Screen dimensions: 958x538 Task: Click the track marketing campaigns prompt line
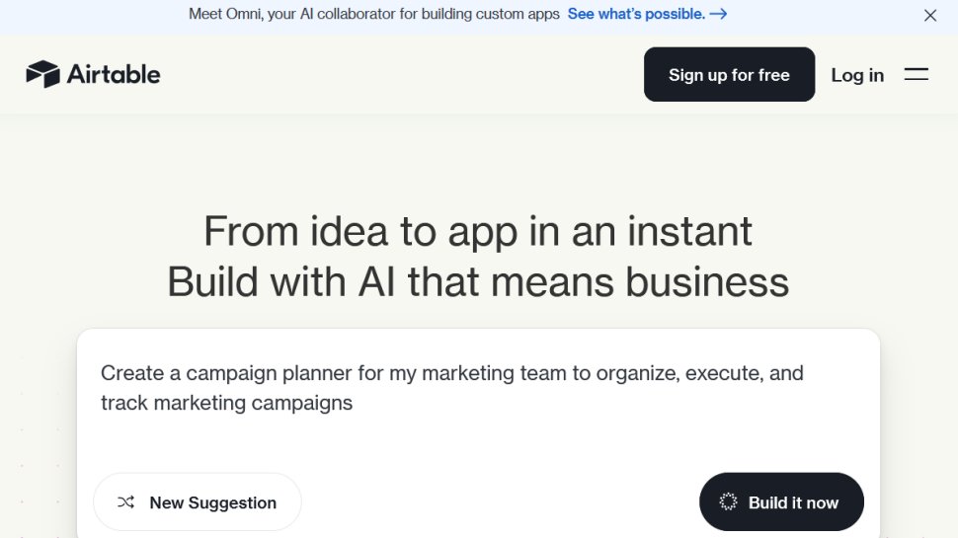pyautogui.click(x=227, y=403)
